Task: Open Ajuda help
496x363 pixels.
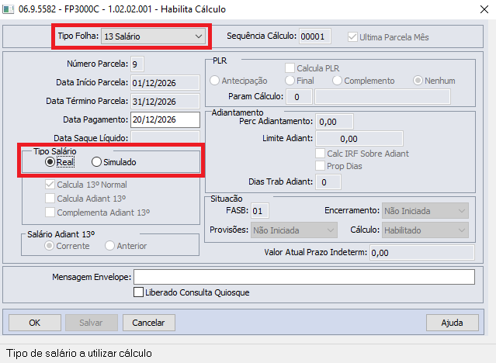Action: [x=452, y=323]
